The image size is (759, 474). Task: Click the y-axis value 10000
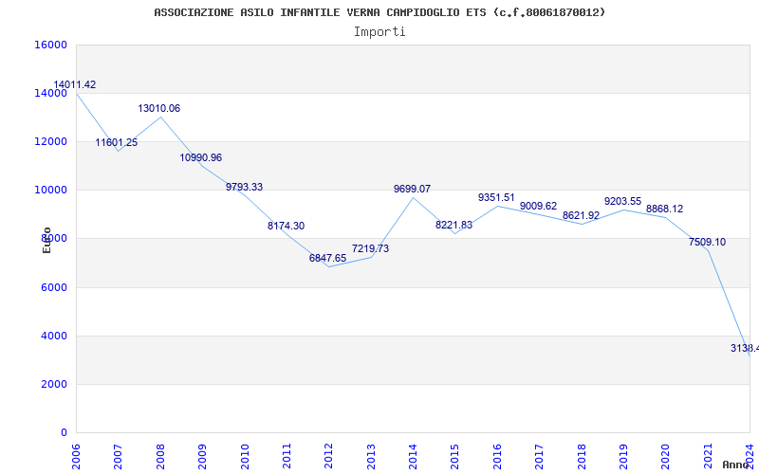pos(50,191)
